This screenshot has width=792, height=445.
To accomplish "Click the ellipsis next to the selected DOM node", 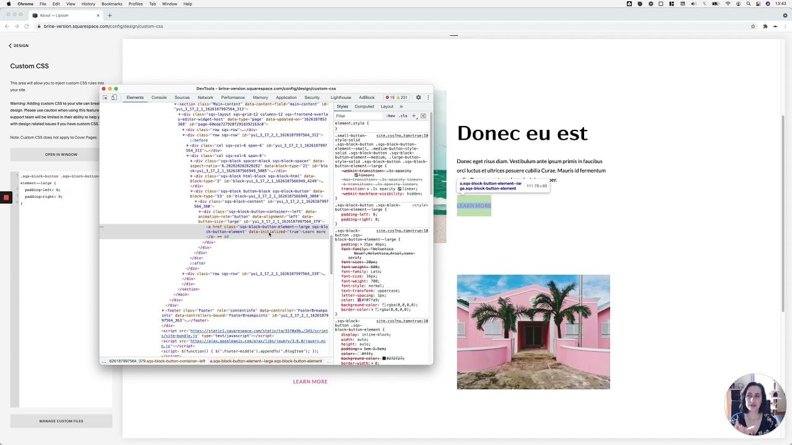I will pyautogui.click(x=101, y=227).
